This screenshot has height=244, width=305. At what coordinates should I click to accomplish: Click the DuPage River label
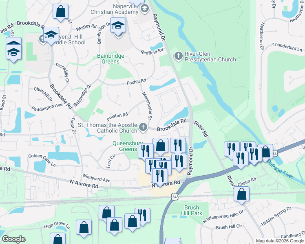[280, 169]
